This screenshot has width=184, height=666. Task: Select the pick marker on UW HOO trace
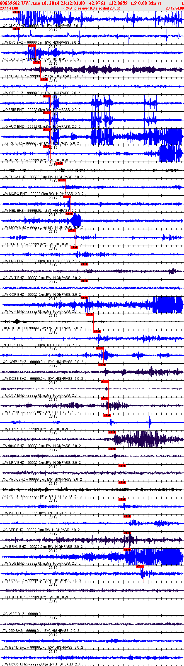click(x=139, y=567)
